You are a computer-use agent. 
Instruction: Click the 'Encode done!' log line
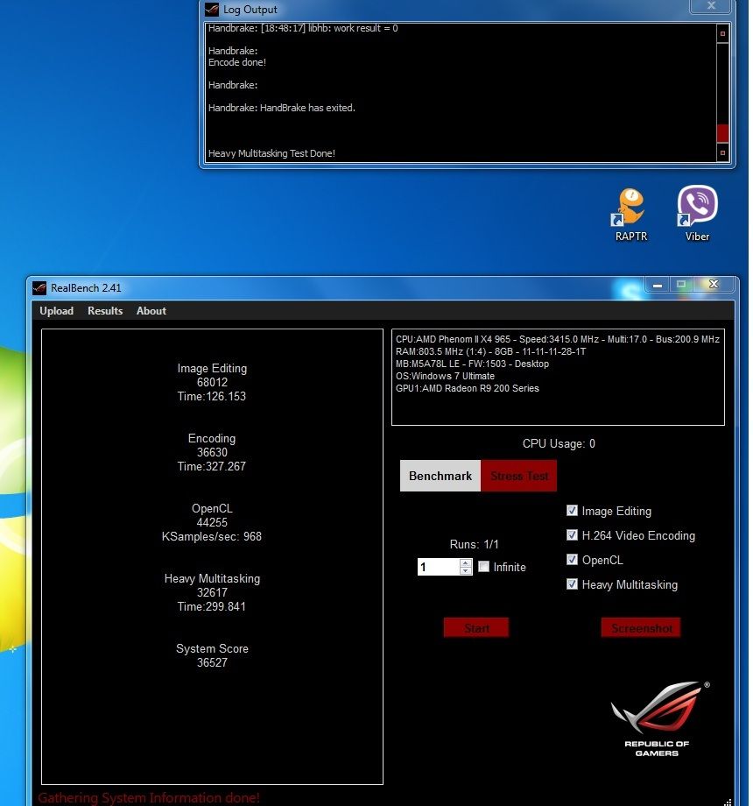(237, 62)
